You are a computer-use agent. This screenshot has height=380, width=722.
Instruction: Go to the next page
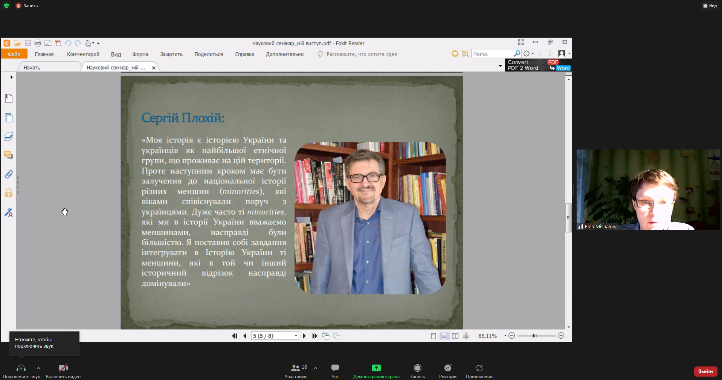pos(304,336)
